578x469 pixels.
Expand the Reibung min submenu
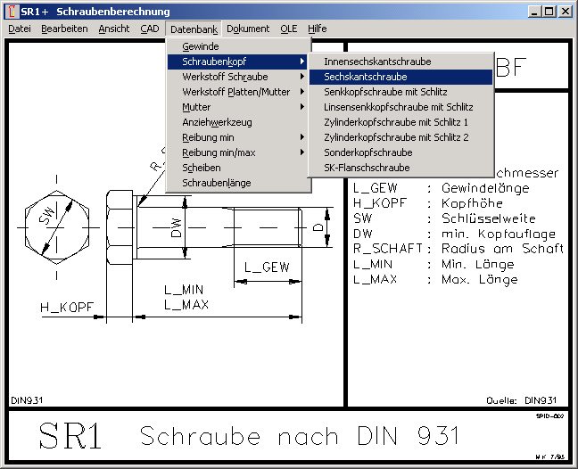pyautogui.click(x=208, y=137)
